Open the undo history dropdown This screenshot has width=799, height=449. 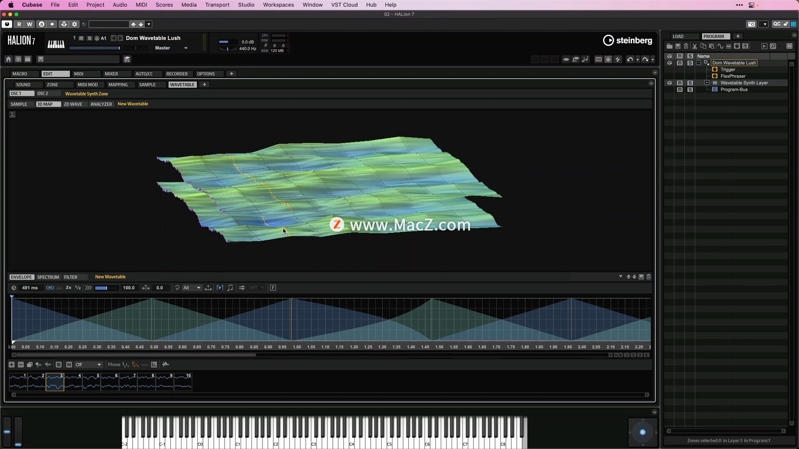pyautogui.click(x=638, y=60)
